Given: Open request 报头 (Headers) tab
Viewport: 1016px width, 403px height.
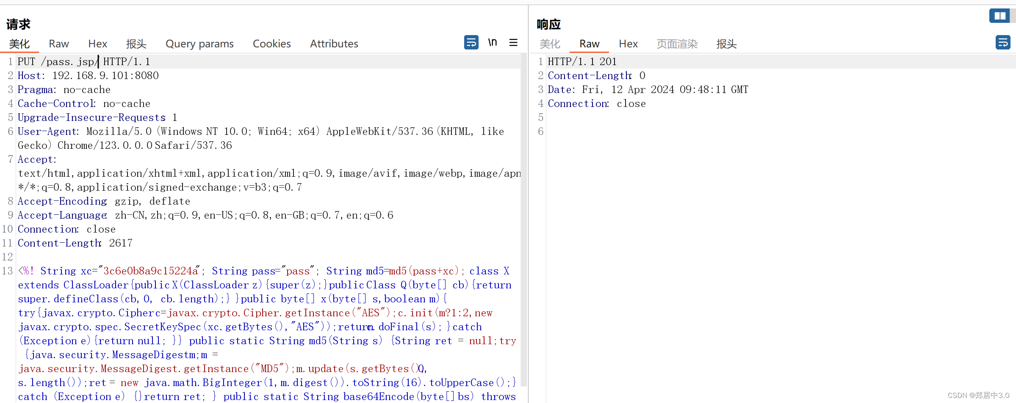Looking at the screenshot, I should tap(136, 44).
